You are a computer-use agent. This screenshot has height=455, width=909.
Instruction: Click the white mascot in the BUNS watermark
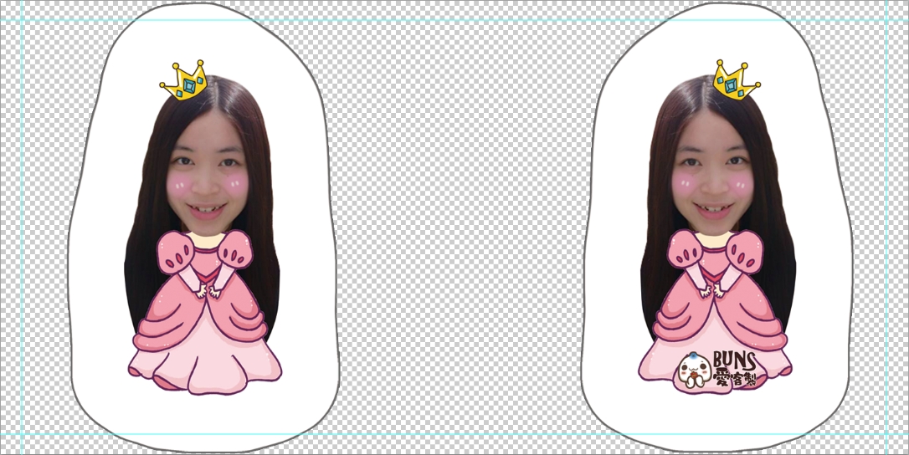[691, 372]
